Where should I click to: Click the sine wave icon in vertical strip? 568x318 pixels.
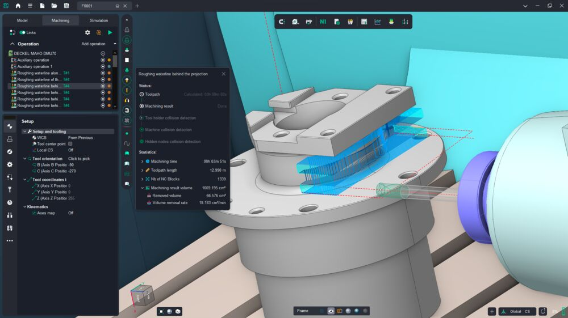127,143
